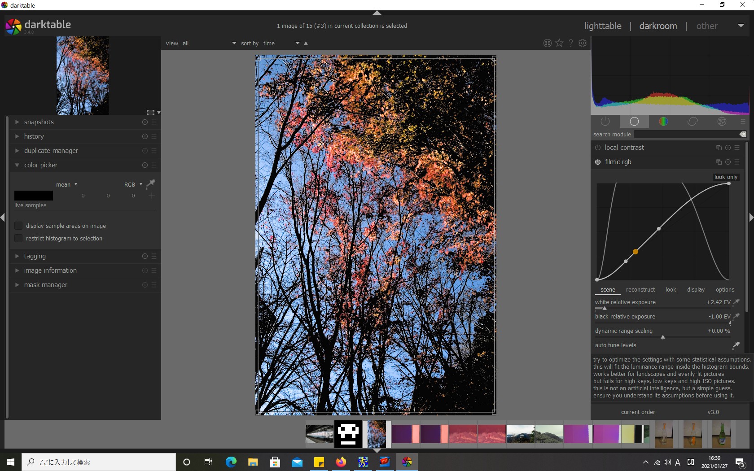Click the current order label

pyautogui.click(x=638, y=412)
